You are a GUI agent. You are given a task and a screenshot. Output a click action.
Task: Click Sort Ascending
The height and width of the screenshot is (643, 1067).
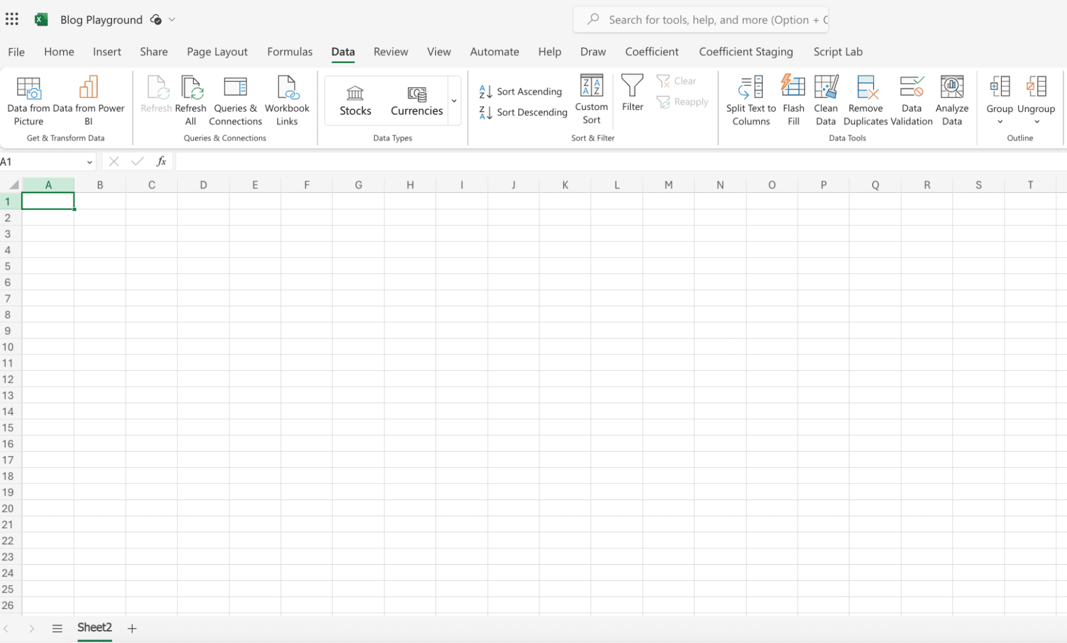[520, 91]
